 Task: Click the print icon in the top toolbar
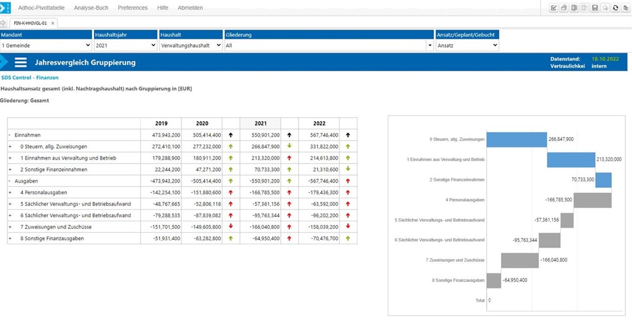point(564,8)
